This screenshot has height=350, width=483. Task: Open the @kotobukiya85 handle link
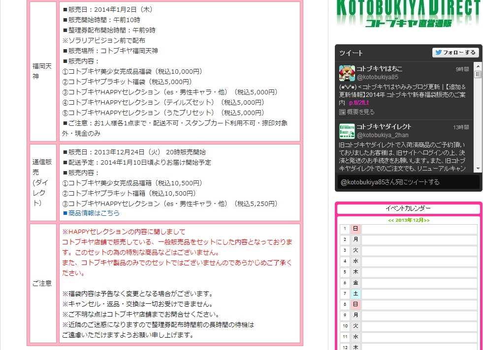377,77
